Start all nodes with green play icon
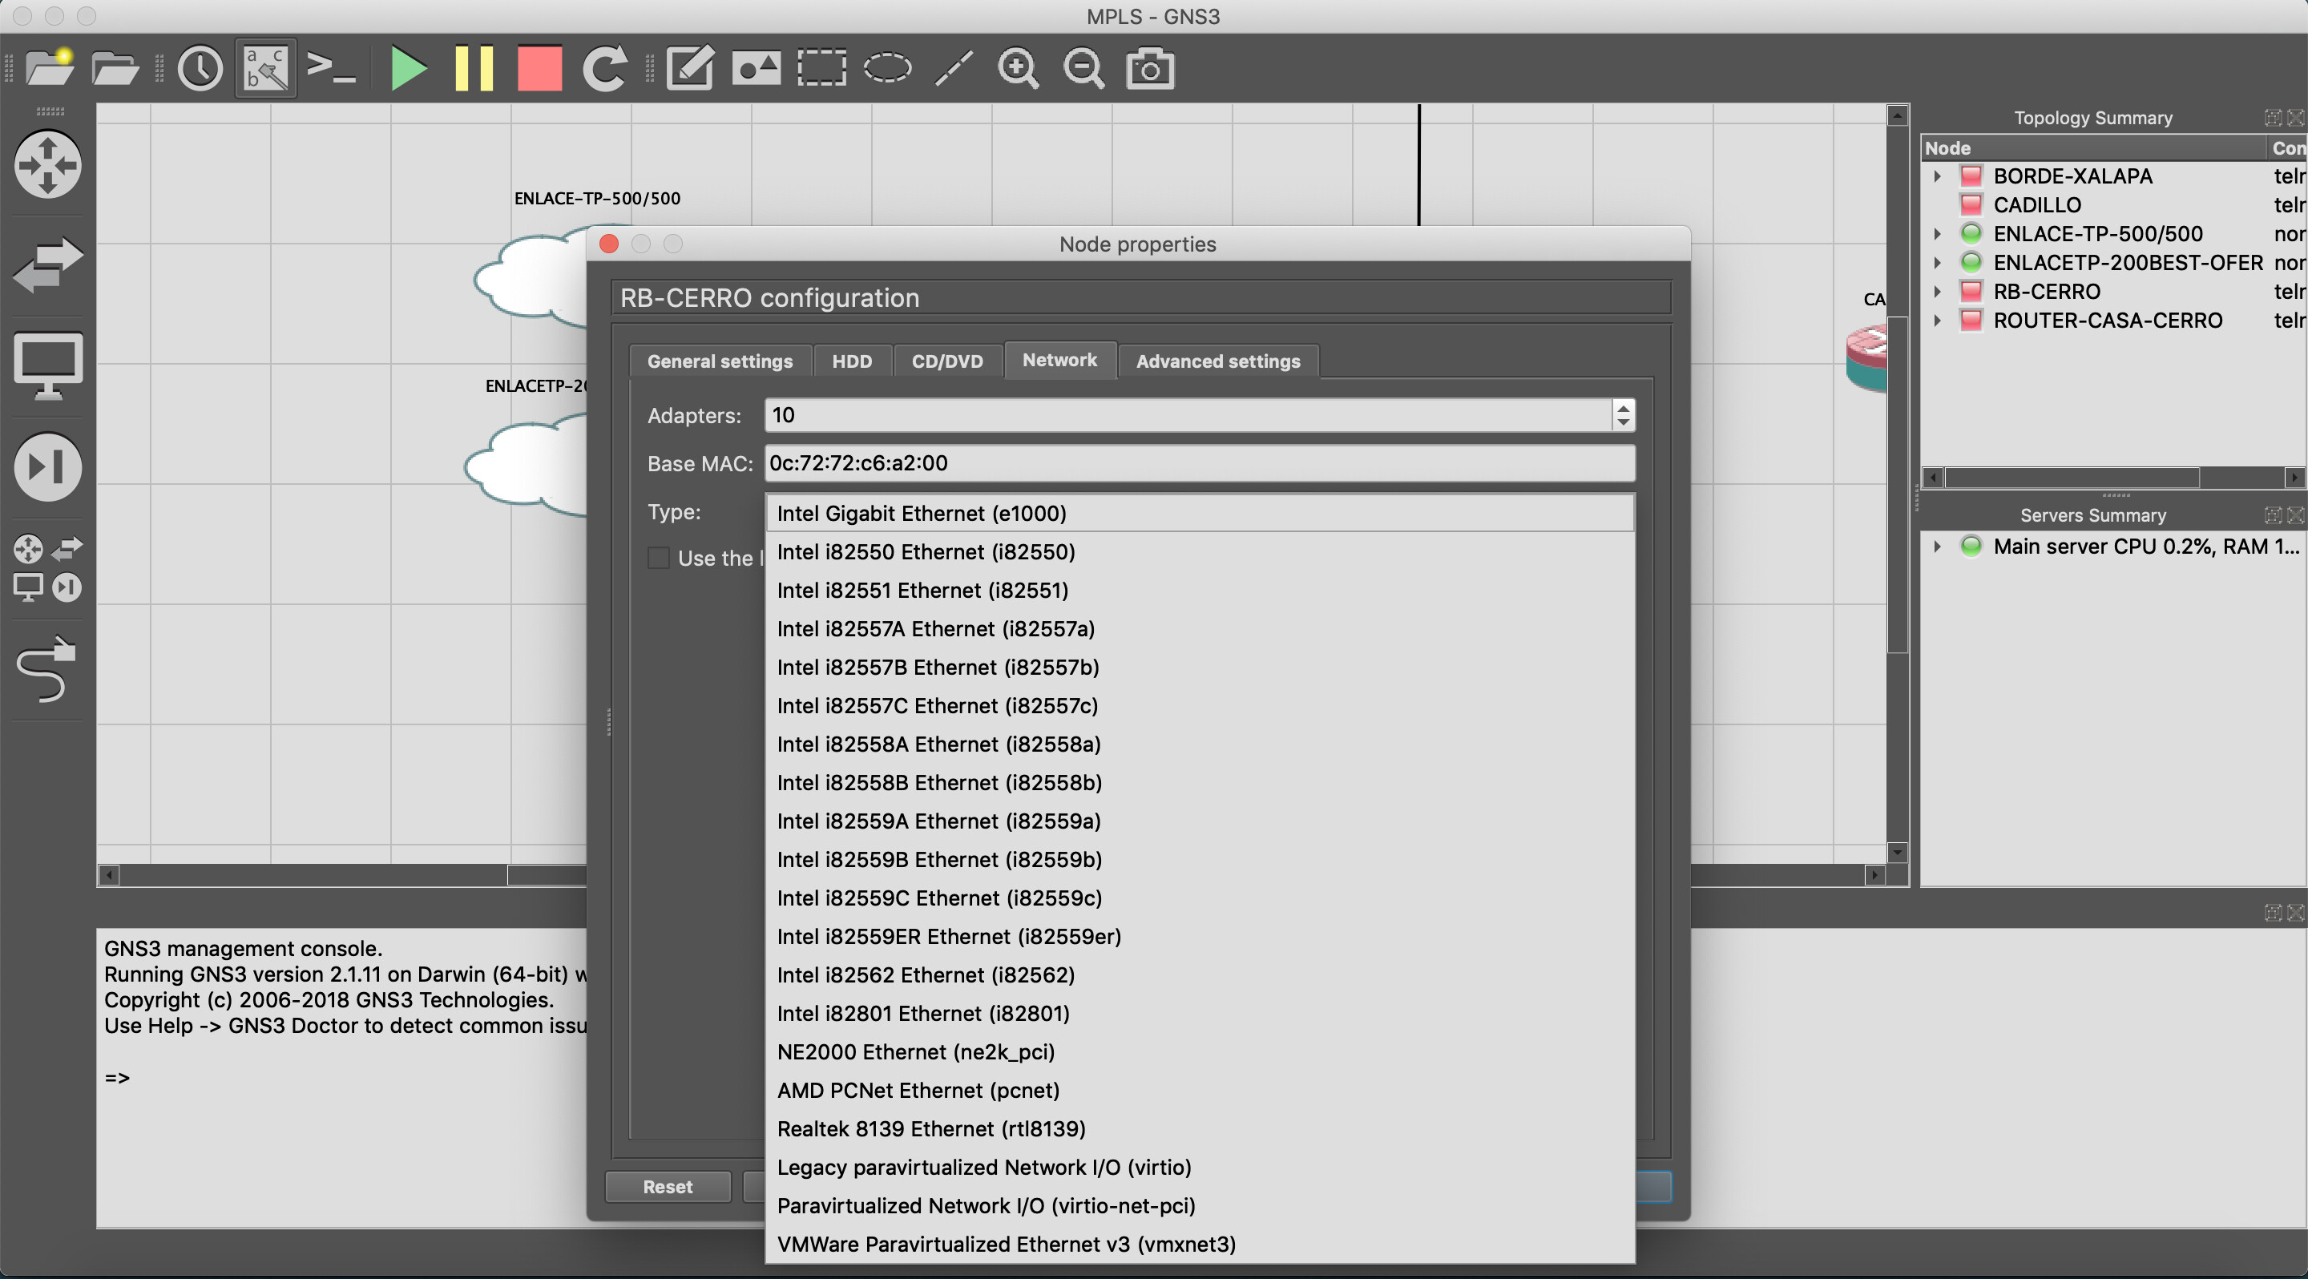Screen dimensions: 2308x1279 (409, 68)
